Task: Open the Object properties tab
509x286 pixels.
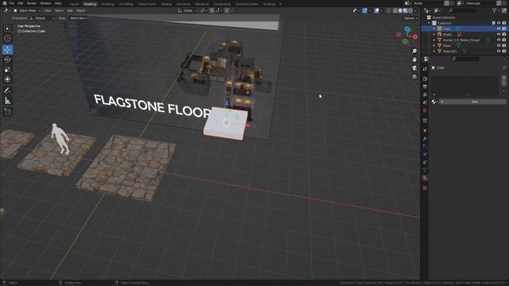Action: pos(425,130)
